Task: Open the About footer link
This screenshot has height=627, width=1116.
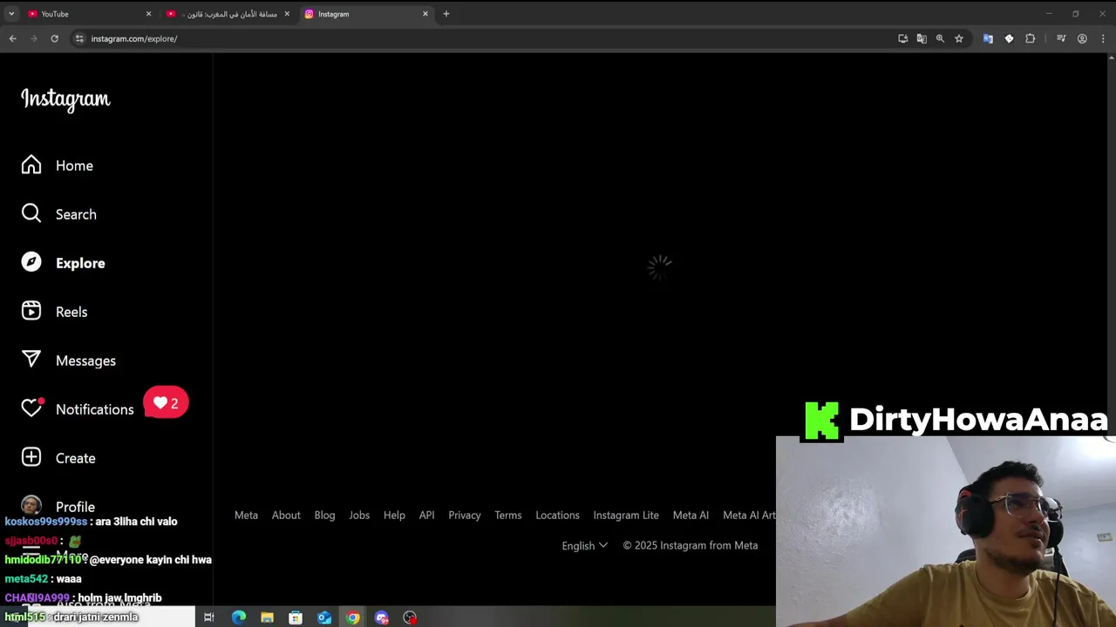Action: tap(286, 515)
